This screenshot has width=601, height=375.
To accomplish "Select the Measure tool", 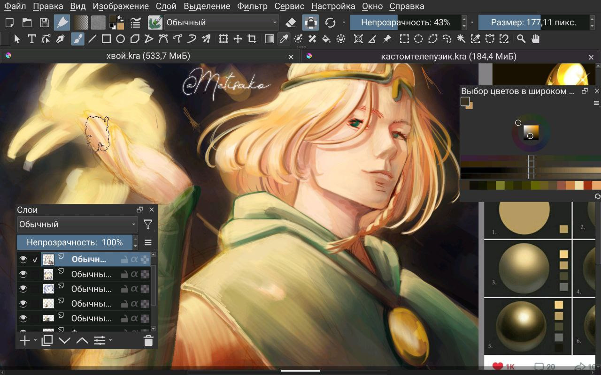I will (372, 39).
